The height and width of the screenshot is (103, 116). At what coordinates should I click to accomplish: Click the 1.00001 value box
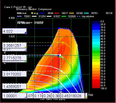click(14, 96)
